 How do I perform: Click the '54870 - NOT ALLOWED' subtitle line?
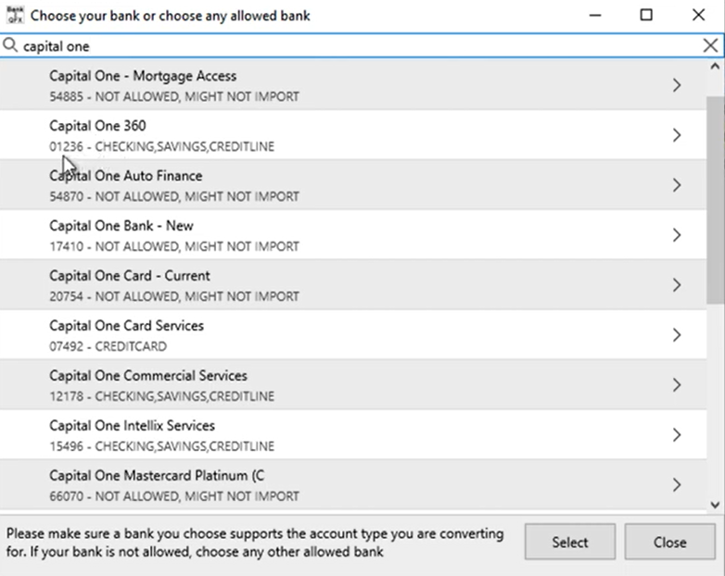click(174, 196)
